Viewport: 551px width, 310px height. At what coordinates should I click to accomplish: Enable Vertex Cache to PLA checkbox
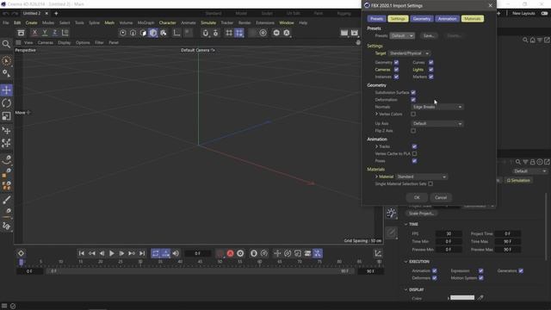(414, 153)
